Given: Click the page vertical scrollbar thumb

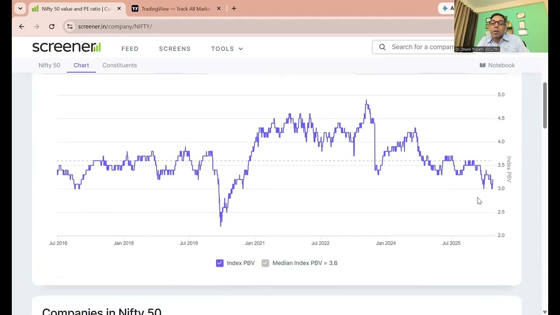Looking at the screenshot, I should pyautogui.click(x=545, y=105).
